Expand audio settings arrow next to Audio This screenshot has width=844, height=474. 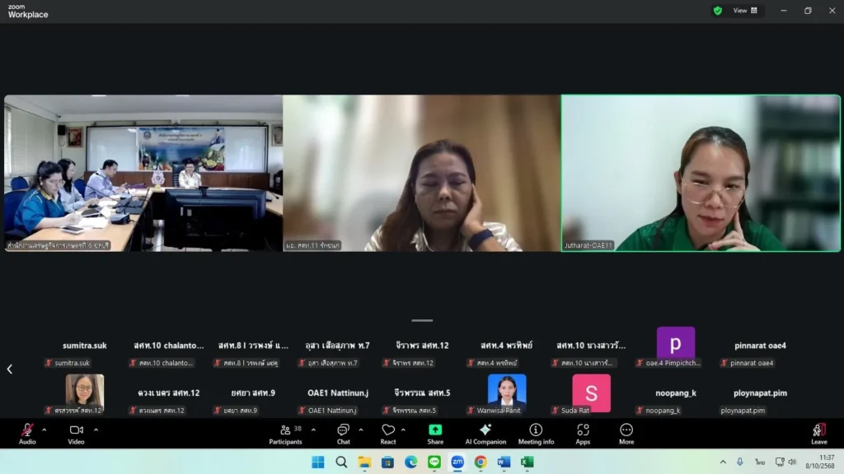(45, 430)
